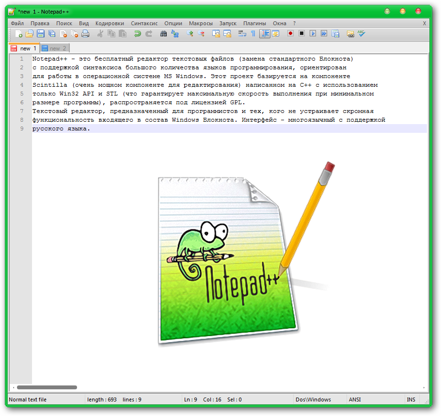Image resolution: width=441 pixels, height=416 pixels.
Task: Create a new document with the New icon
Action: (18, 34)
